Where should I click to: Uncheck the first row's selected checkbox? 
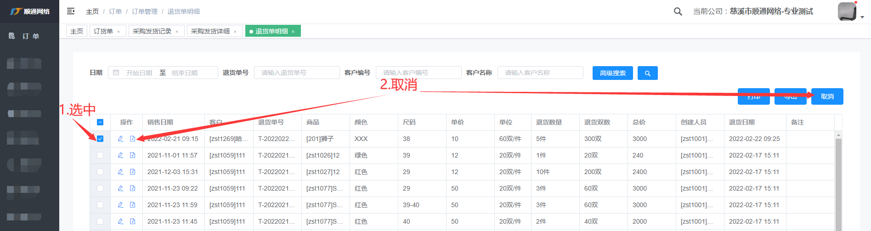click(100, 139)
